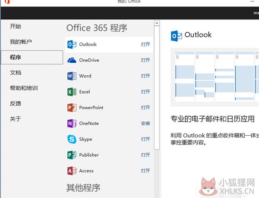Select the OneNote label in the list
This screenshot has width=259, height=198.
pyautogui.click(x=89, y=124)
